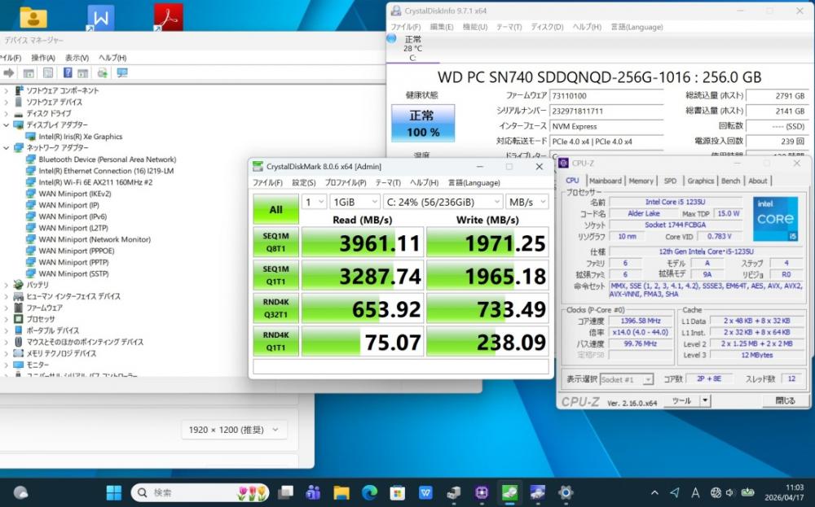The height and width of the screenshot is (507, 815).
Task: Click the scan for hardware changes monitor icon
Action: pos(122,73)
